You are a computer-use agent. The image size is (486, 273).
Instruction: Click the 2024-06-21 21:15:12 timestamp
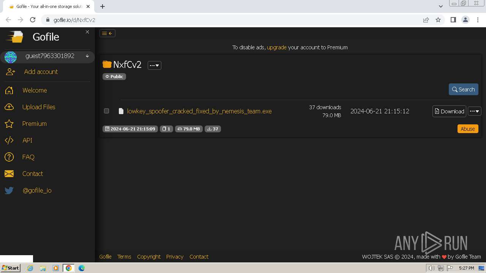380,111
